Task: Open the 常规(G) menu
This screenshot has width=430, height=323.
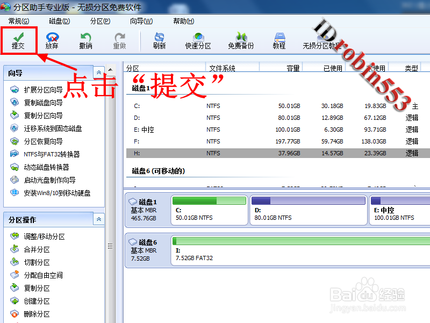Action: click(19, 21)
